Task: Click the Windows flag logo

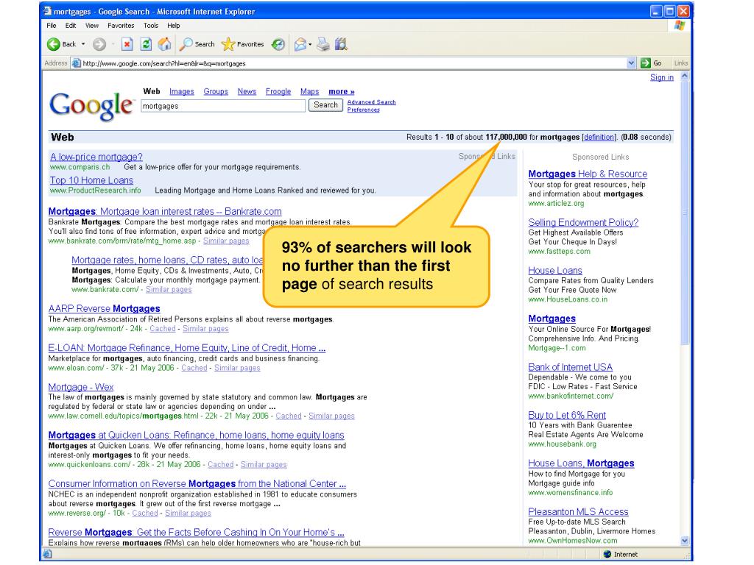Action: tap(679, 26)
